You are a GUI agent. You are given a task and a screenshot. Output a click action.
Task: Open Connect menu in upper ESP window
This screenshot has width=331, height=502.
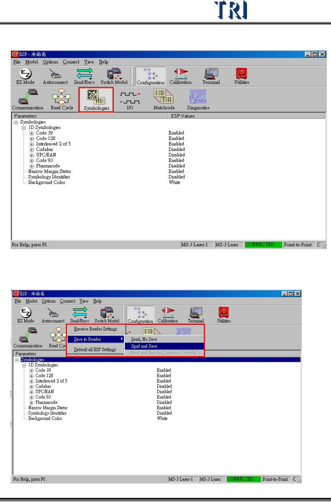coord(71,62)
